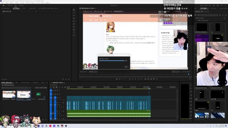Toggle V1 track lock
This screenshot has width=228, height=128.
[53, 98]
